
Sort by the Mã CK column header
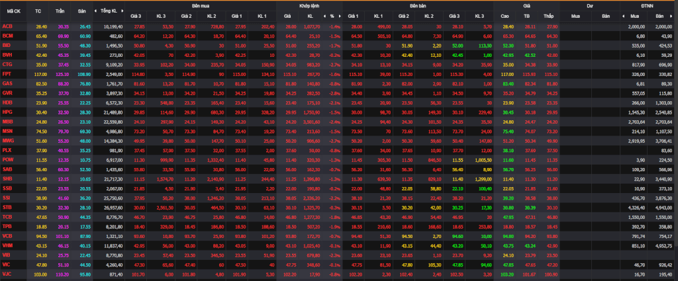pyautogui.click(x=13, y=11)
